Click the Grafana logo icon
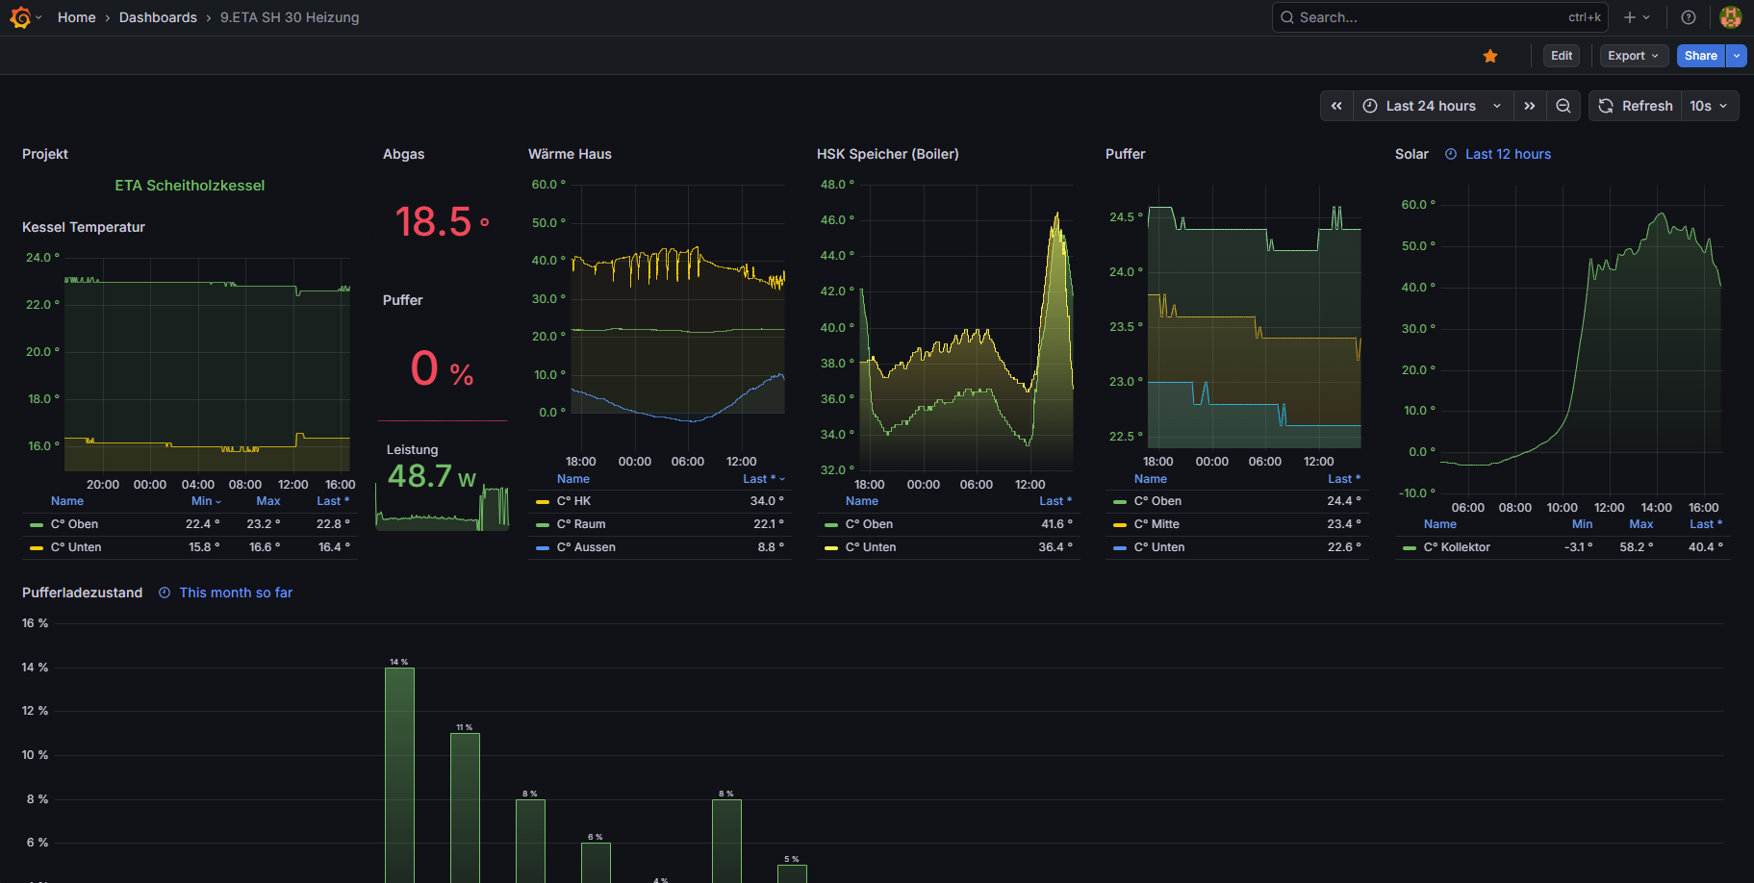Screen dimensions: 1754x883 click(x=20, y=17)
